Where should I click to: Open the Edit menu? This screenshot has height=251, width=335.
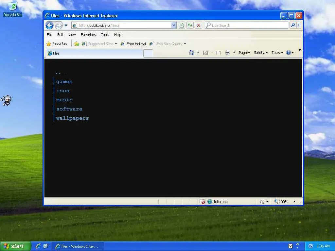tap(60, 35)
